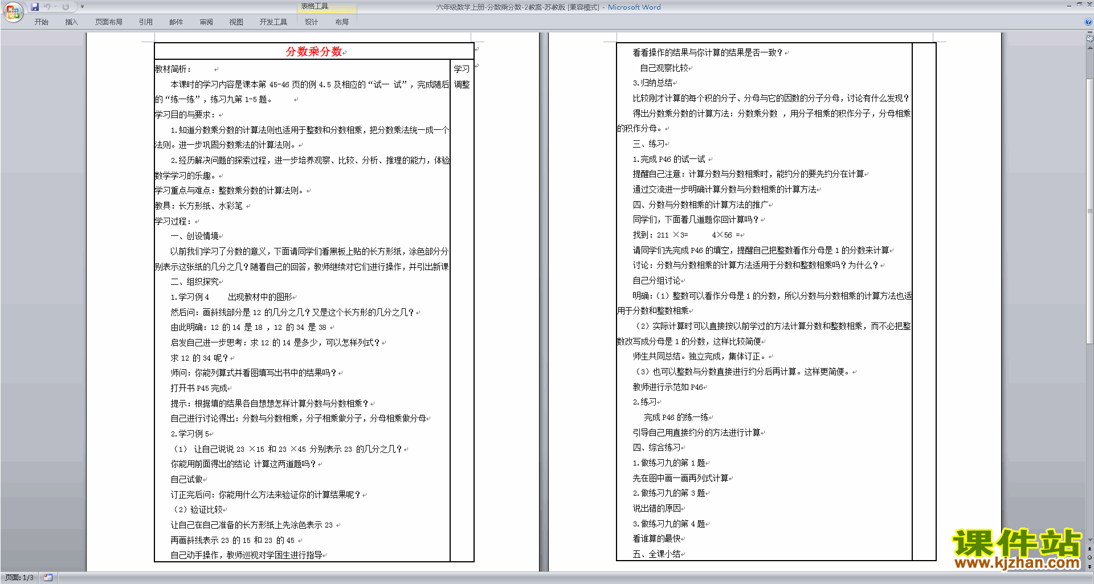
Task: Click the line 教具：长方形纸、水彩笔
Action: pyautogui.click(x=199, y=206)
